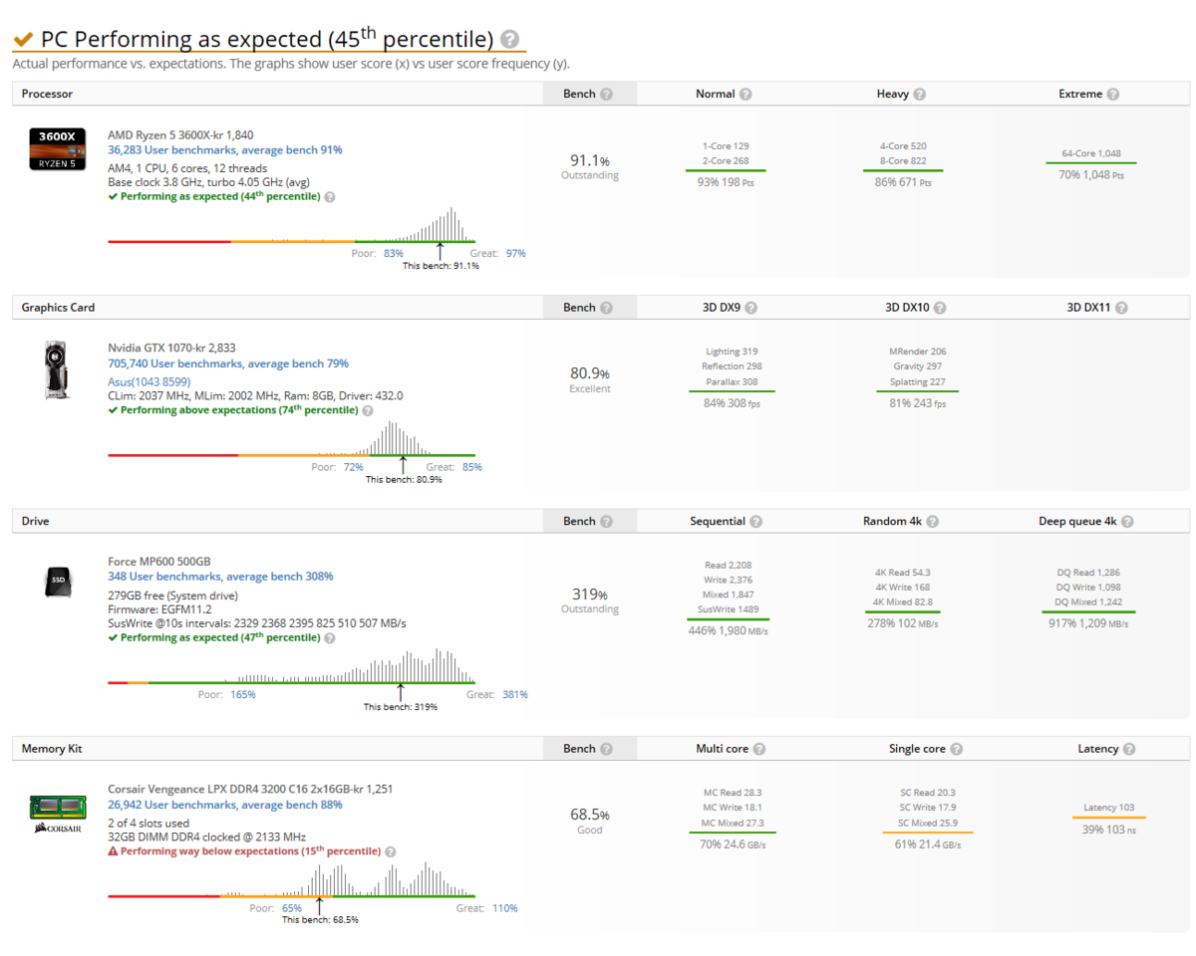
Task: Click help icon beside PC Performing heading
Action: 509,40
